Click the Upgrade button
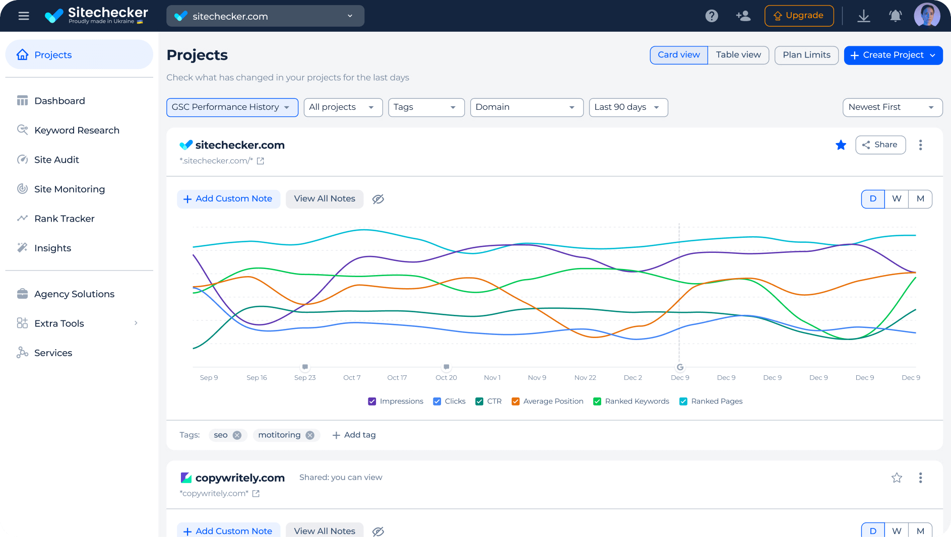 pos(799,16)
